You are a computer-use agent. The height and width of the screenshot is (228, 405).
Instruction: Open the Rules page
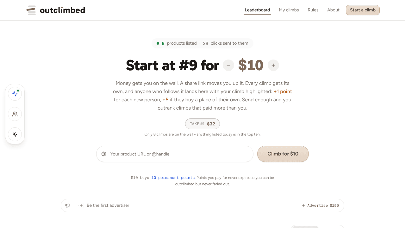(x=313, y=10)
